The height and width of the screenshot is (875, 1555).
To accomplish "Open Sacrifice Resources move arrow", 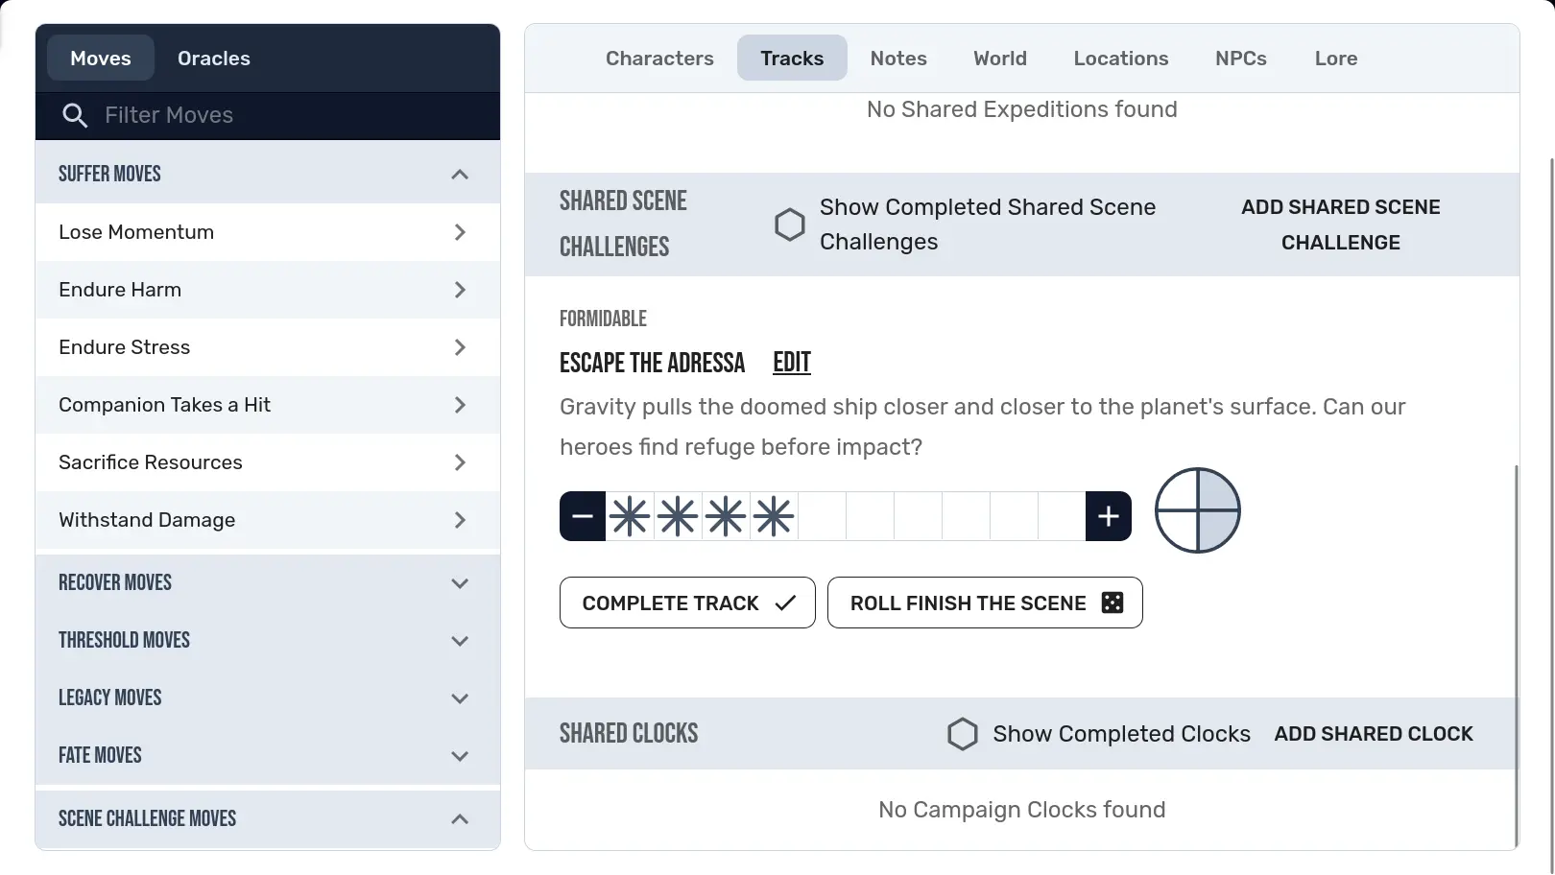I will [x=460, y=462].
